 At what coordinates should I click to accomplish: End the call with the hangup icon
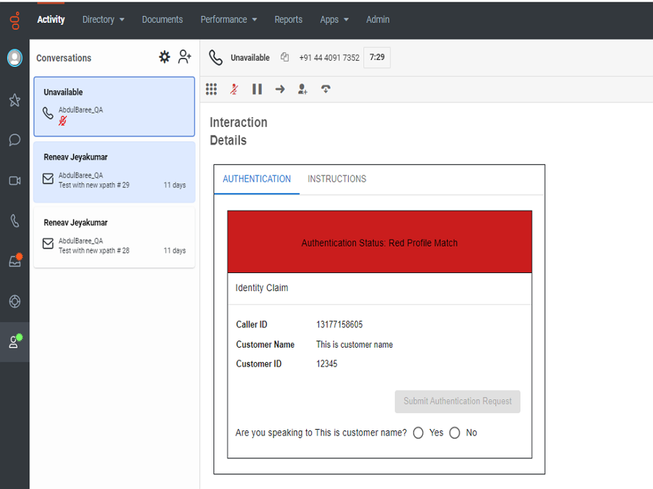(326, 89)
